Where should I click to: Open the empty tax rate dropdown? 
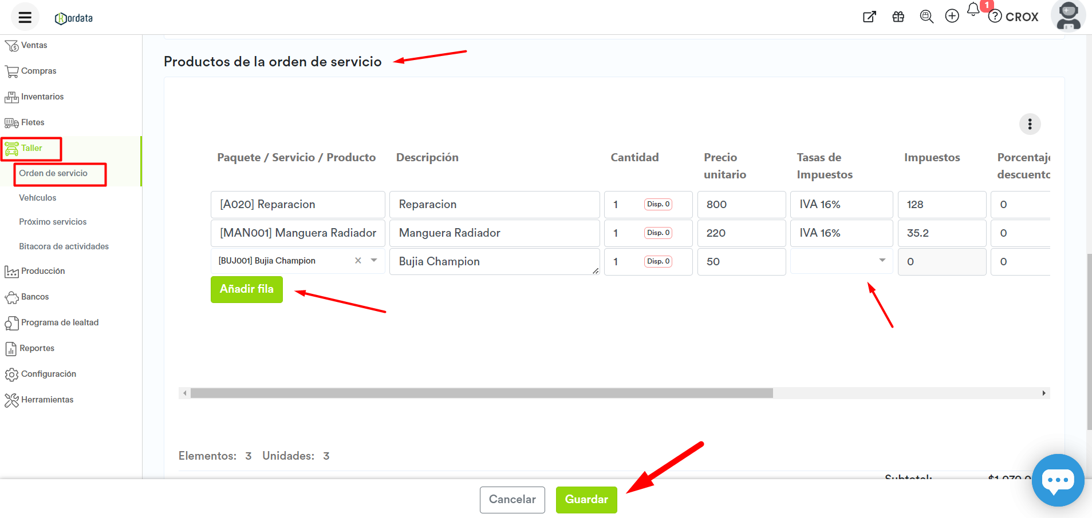point(841,261)
